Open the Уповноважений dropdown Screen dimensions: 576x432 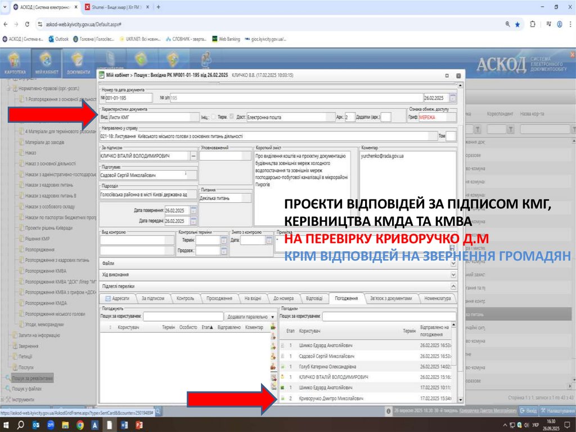(225, 156)
